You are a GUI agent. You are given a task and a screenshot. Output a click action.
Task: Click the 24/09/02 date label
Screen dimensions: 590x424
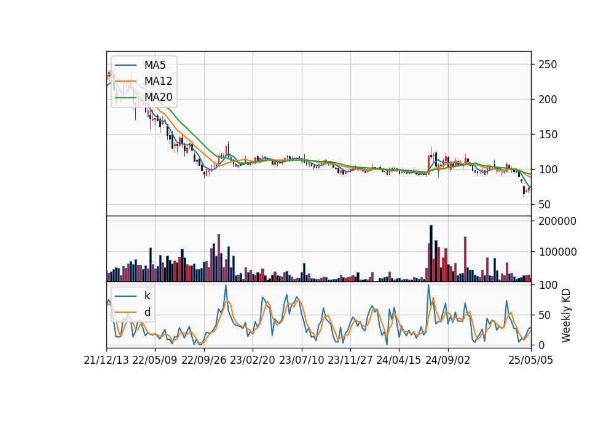448,361
